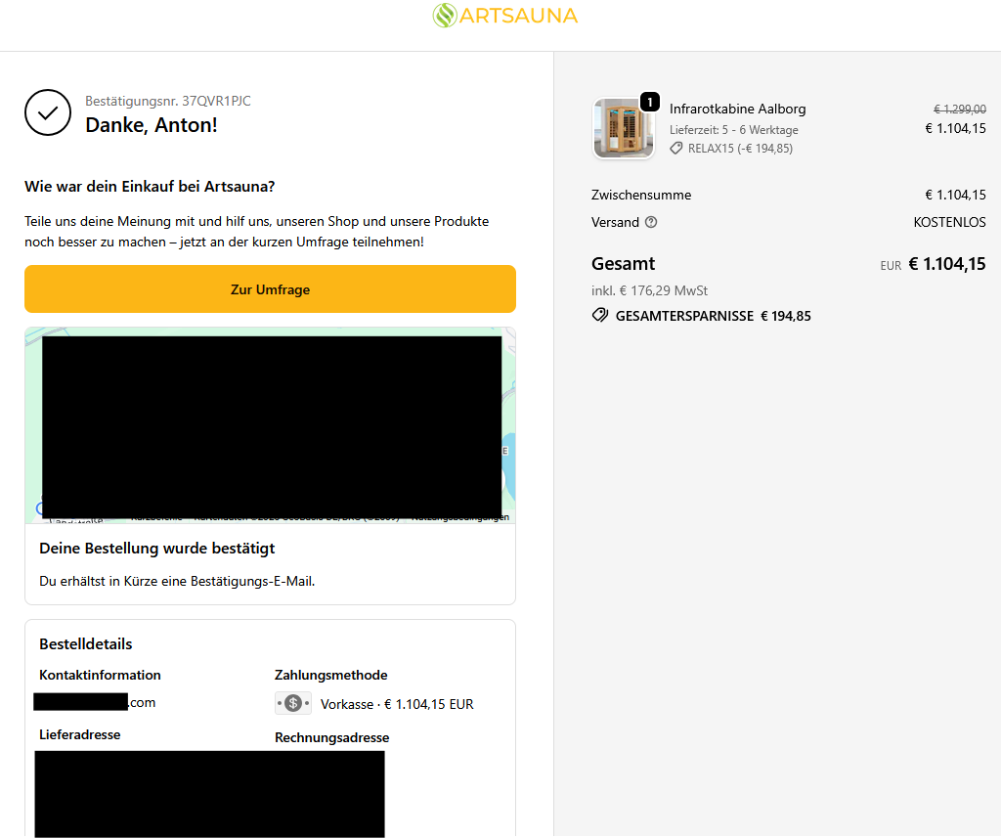Click the Infrarotkabine Aalborg product thumbnail
Viewport: 1001px width, 838px height.
click(x=624, y=128)
